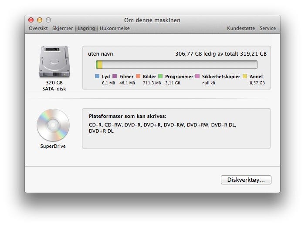Switch to the Oversikt tab

pyautogui.click(x=38, y=28)
